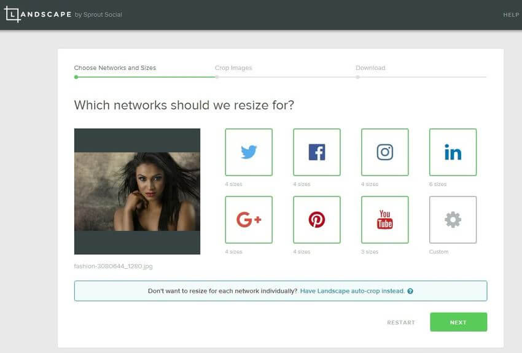Viewport: 522px width, 353px height.
Task: Select the Instagram network tile
Action: (x=385, y=152)
